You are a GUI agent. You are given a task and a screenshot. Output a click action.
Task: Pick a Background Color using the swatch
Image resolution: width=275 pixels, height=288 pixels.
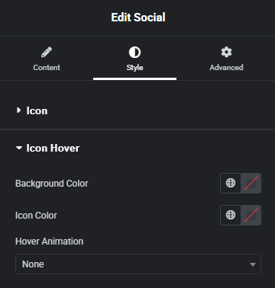pyautogui.click(x=251, y=183)
